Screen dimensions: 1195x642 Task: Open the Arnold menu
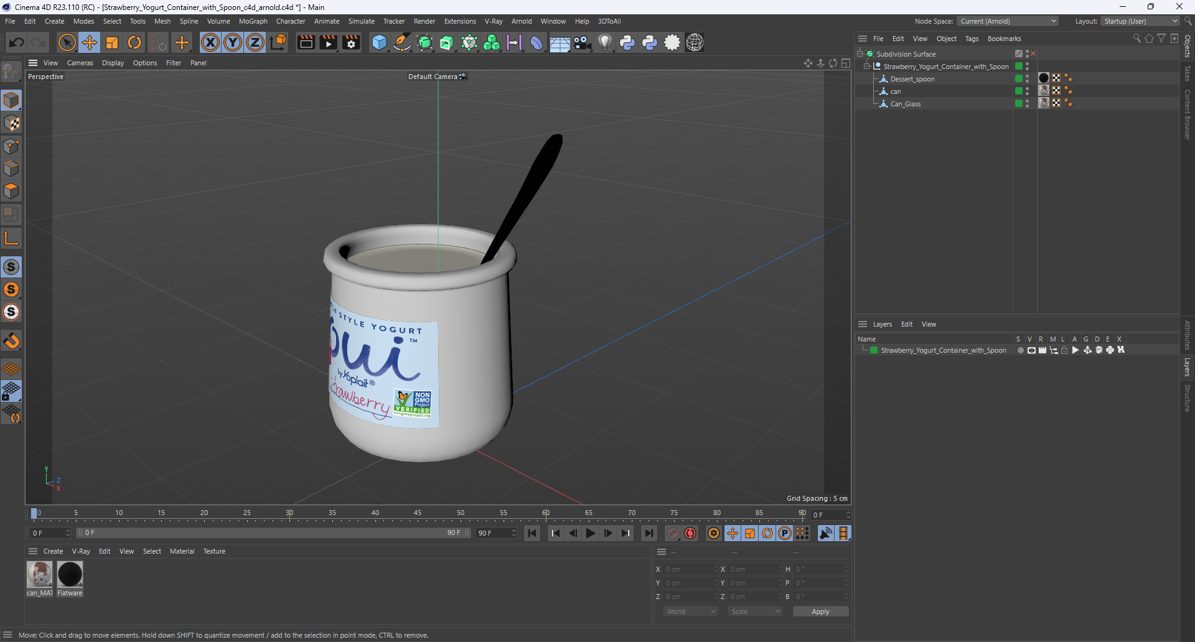(x=522, y=21)
